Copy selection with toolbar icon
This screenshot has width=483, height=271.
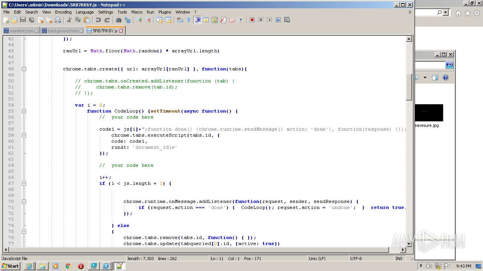click(x=78, y=20)
